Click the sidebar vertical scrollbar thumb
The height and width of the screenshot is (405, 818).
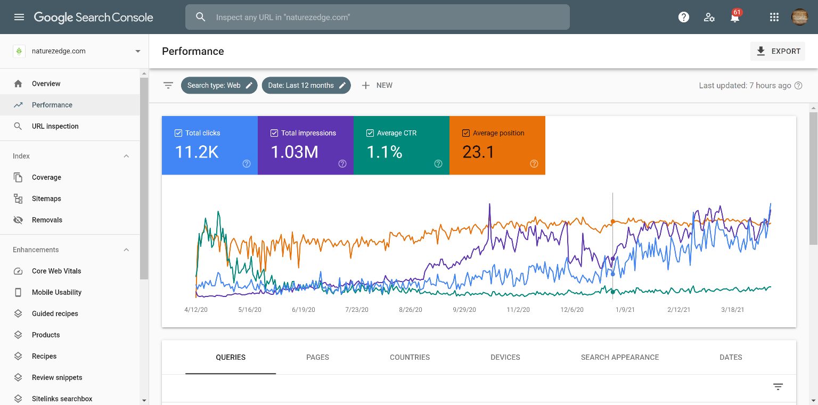pos(144,178)
